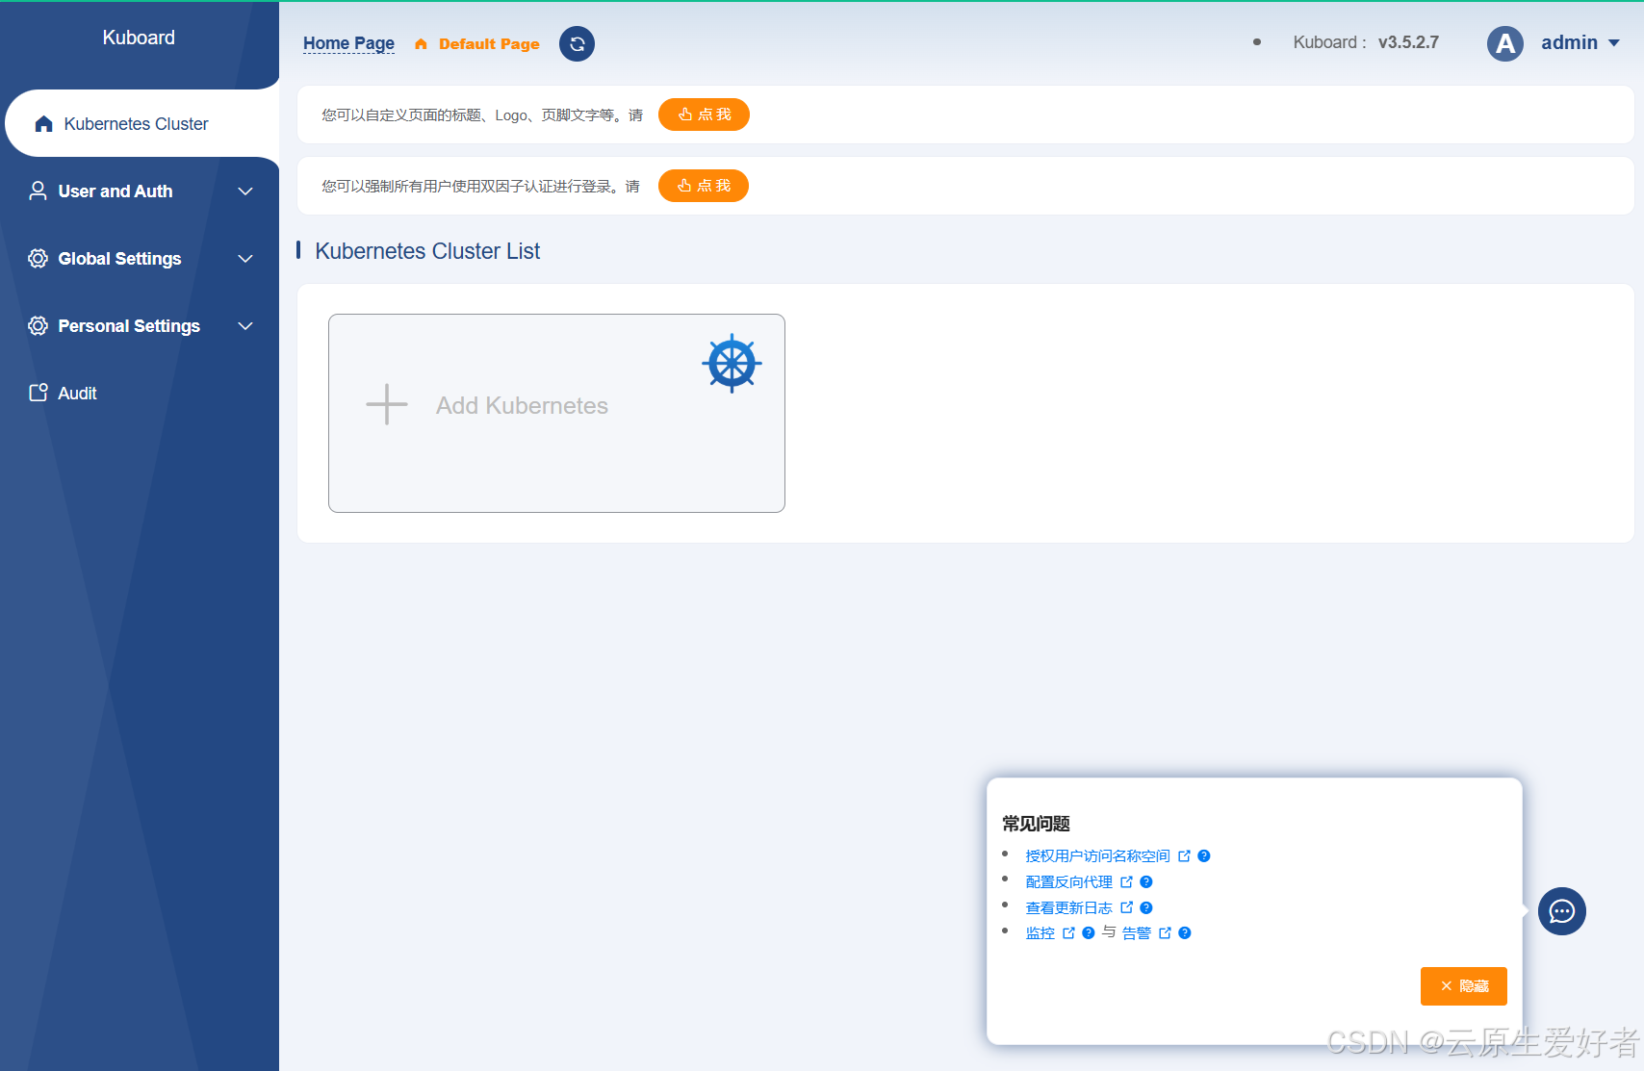Click the admin avatar circle with letter A
The image size is (1644, 1071).
click(1504, 43)
